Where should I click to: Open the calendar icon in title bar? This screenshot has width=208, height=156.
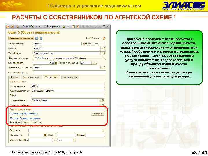pyautogui.click(x=78, y=27)
